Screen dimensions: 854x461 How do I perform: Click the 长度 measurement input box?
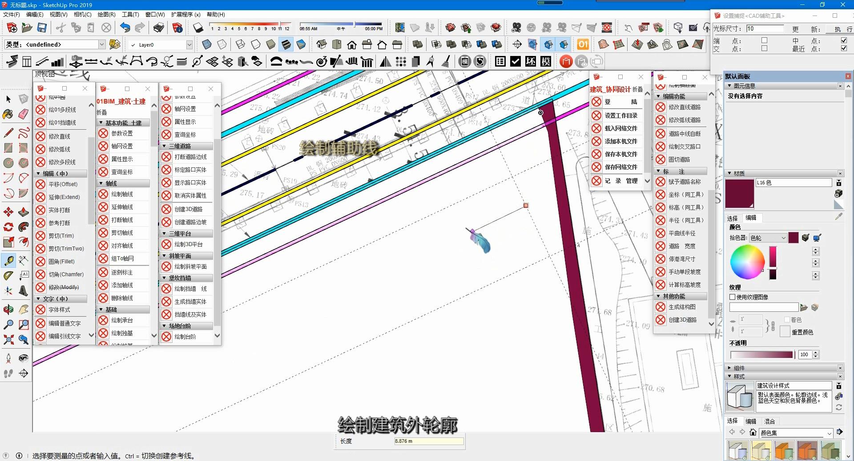(428, 441)
